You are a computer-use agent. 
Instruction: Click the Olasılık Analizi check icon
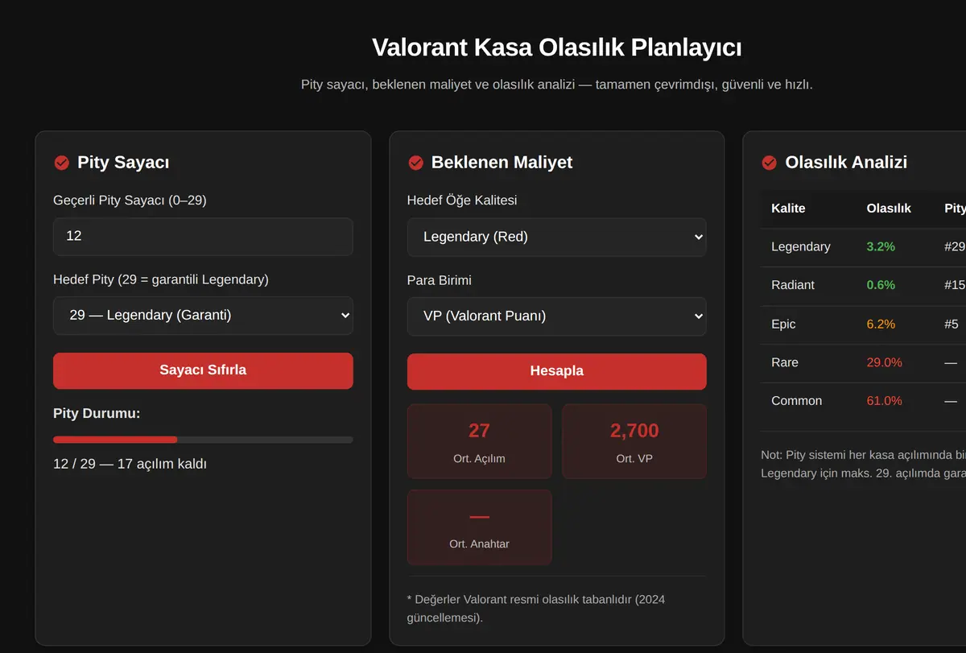769,163
